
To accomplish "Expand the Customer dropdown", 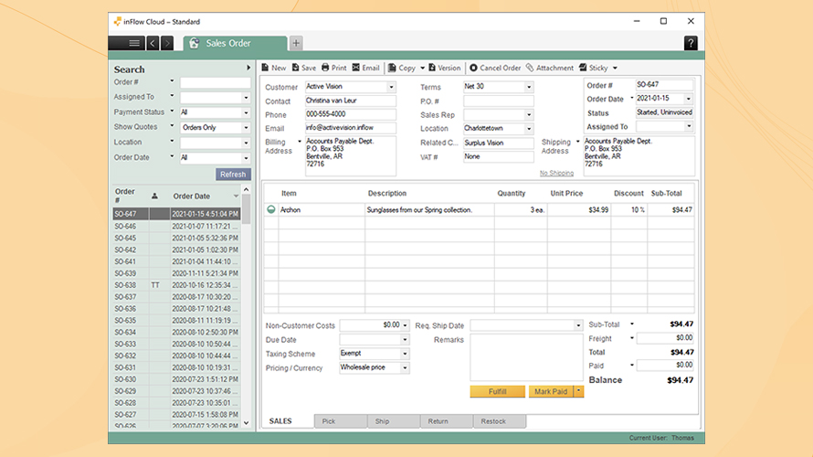I will click(391, 87).
